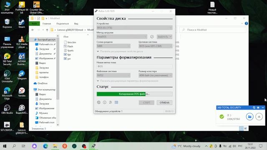Open Windows Start menu
The image size is (267, 150).
coord(5,146)
